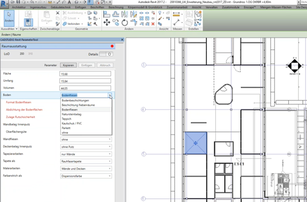Open the Tapete als dropdown
The height and width of the screenshot is (202, 307).
click(x=86, y=161)
